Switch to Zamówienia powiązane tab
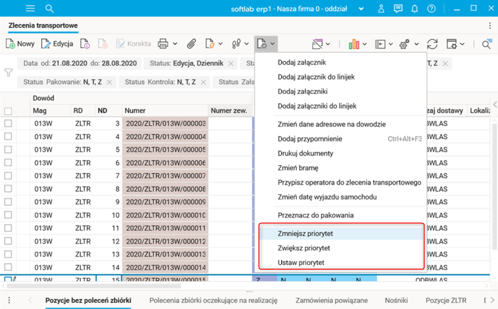Viewport: 498px width, 309px height. pos(331,301)
